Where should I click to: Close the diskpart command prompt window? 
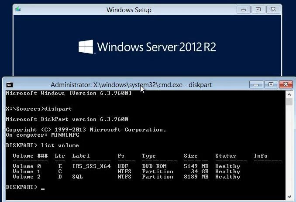point(286,84)
